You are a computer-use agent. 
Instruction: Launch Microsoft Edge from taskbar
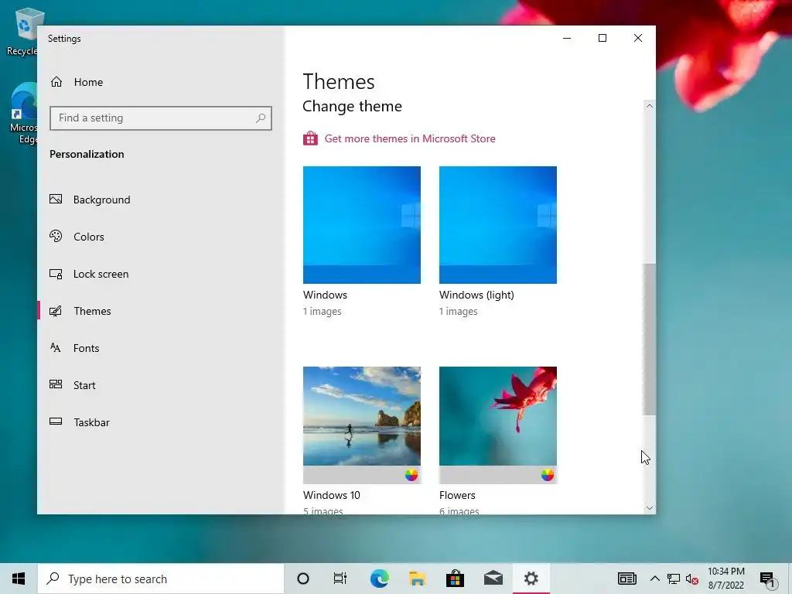379,579
